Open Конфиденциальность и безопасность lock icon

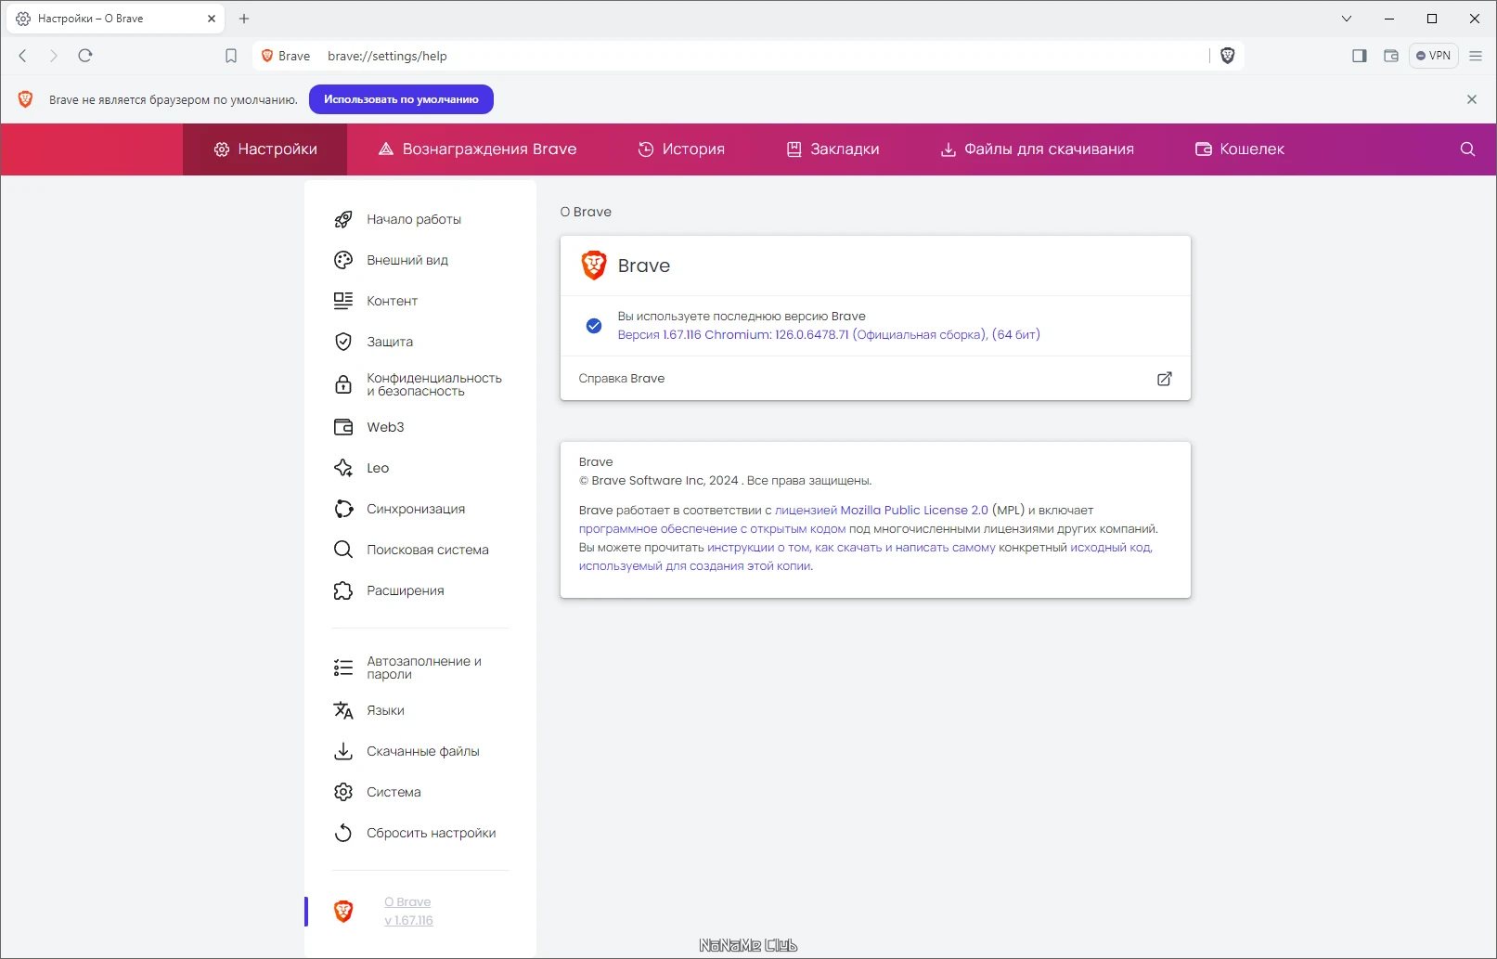[x=343, y=384]
